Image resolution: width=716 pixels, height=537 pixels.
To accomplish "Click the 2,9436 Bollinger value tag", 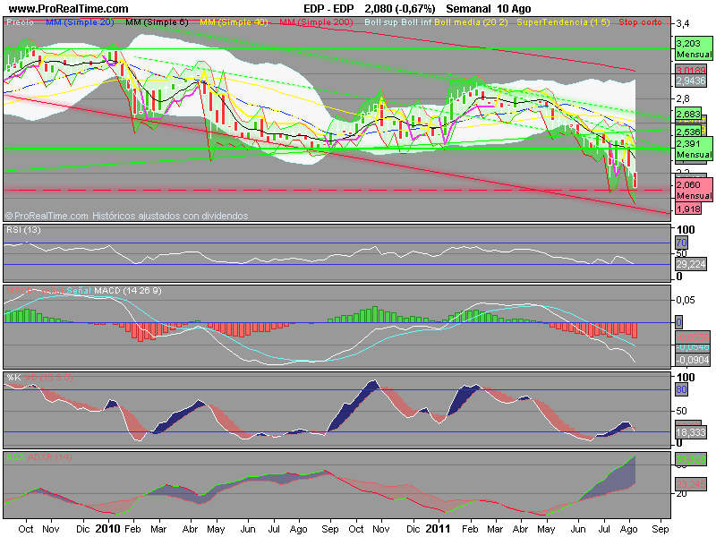I will coord(691,81).
